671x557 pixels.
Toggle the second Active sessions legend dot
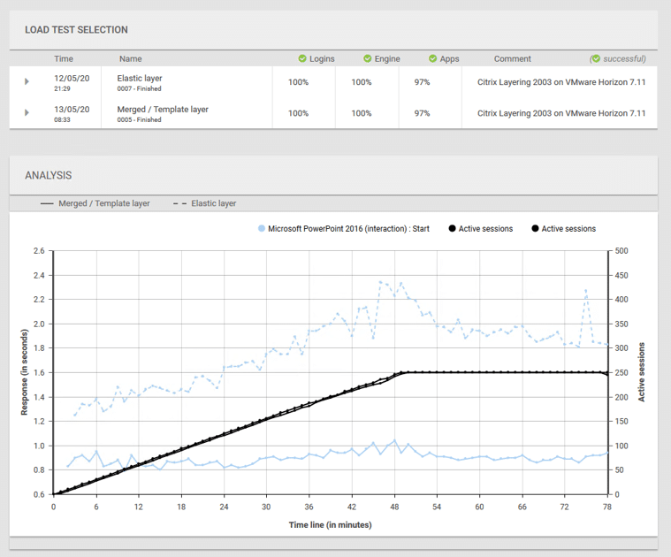535,228
